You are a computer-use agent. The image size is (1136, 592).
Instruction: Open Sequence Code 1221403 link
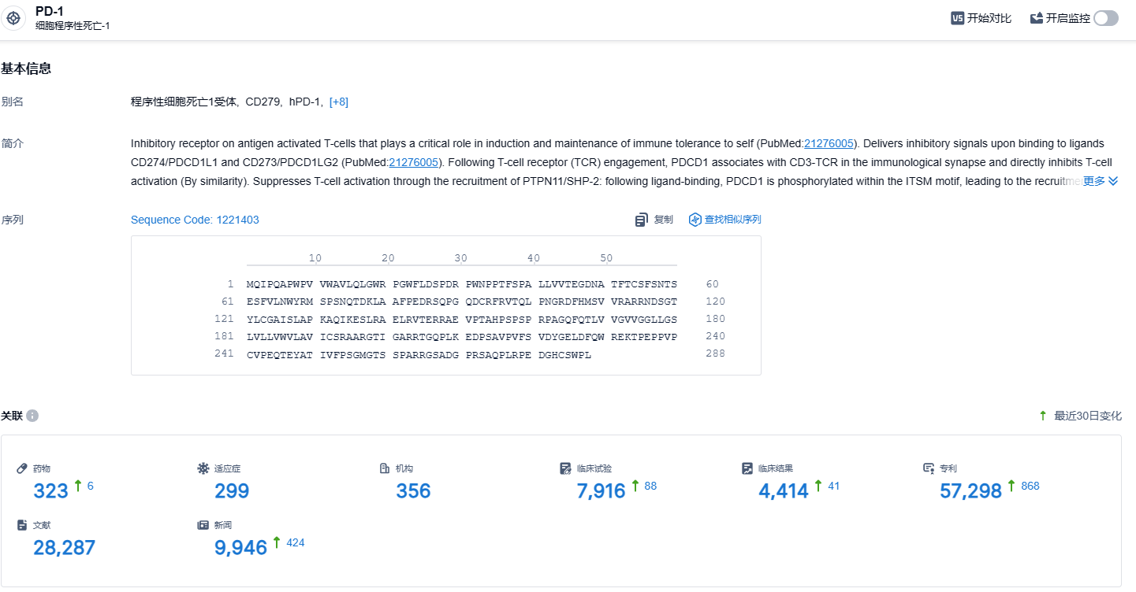(195, 220)
